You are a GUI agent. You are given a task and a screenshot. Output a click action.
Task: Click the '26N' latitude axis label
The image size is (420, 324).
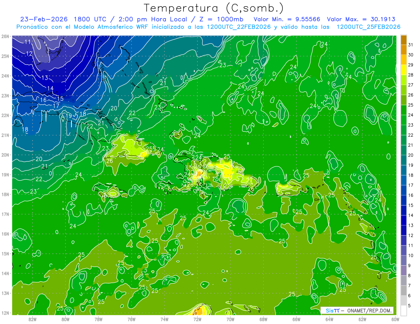click(x=5, y=36)
